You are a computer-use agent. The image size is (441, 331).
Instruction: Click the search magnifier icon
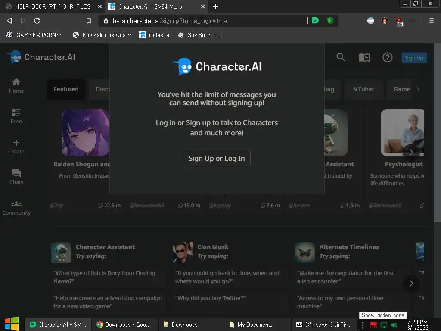point(341,57)
